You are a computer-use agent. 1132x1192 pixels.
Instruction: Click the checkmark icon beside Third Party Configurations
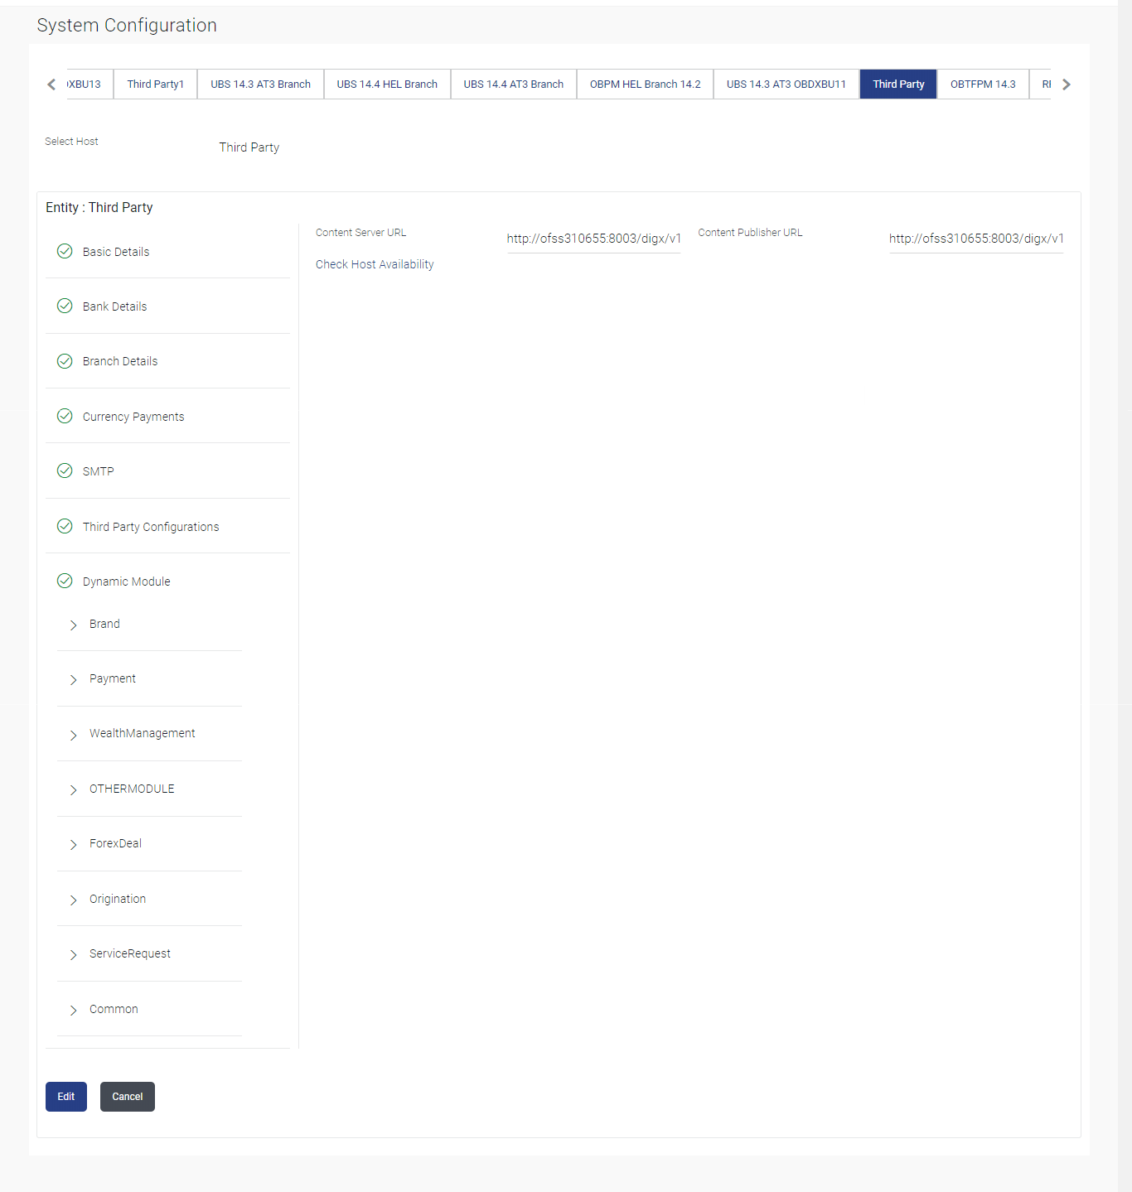click(x=65, y=526)
